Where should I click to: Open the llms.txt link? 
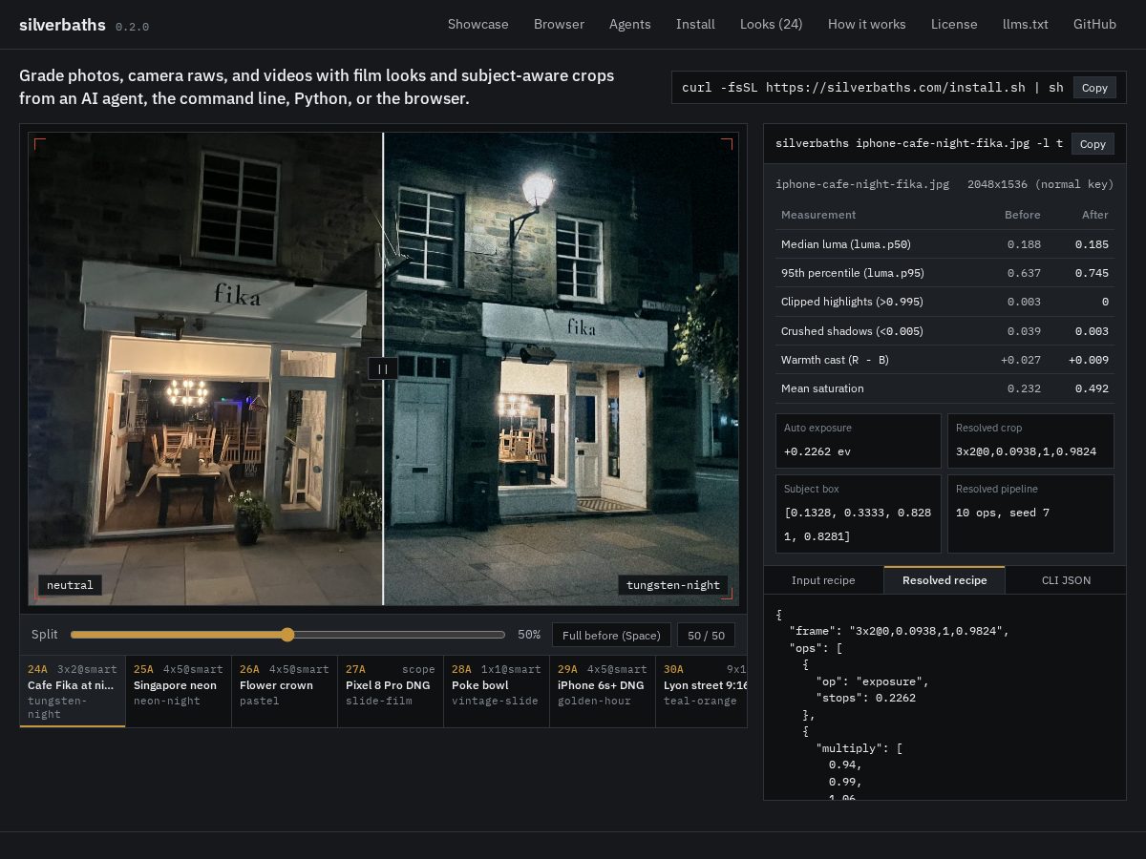pyautogui.click(x=1026, y=24)
